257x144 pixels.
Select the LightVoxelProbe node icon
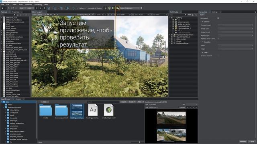pyautogui.click(x=176, y=26)
